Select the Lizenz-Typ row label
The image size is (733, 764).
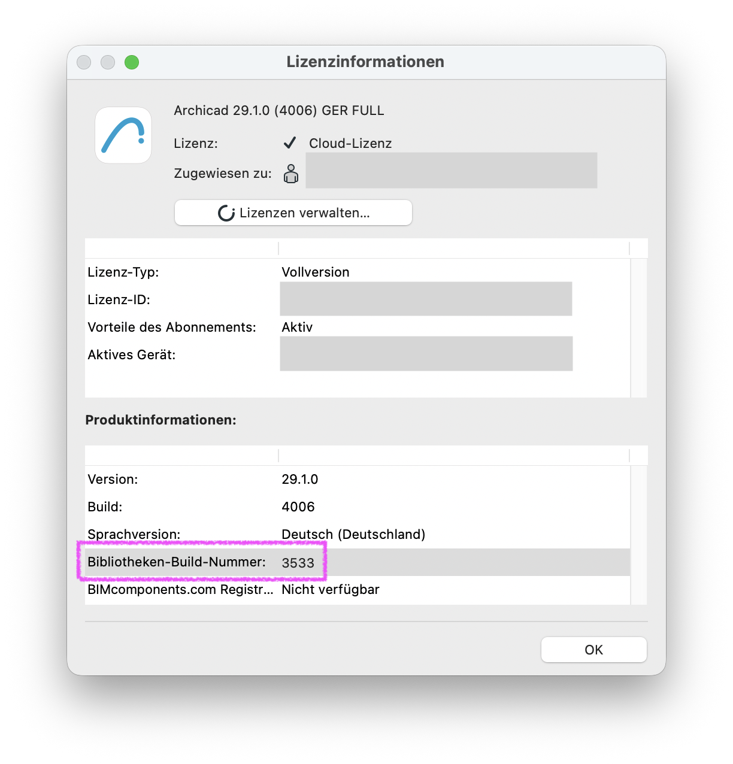coord(123,272)
